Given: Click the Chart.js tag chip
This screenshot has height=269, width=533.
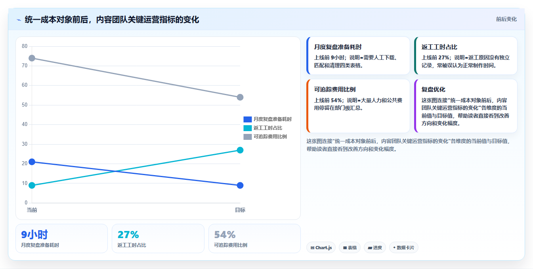Looking at the screenshot, I should point(321,248).
